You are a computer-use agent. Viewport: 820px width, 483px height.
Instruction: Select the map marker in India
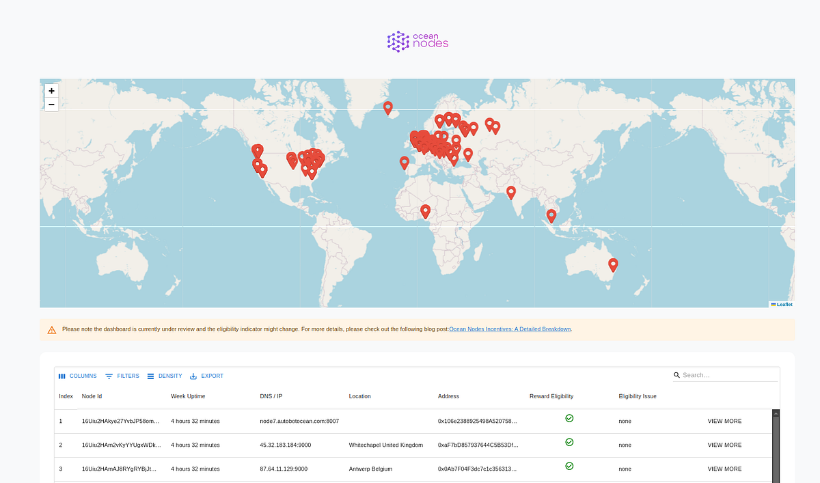[511, 193]
